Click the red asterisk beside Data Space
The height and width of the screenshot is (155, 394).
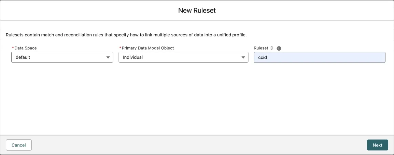tap(13, 48)
